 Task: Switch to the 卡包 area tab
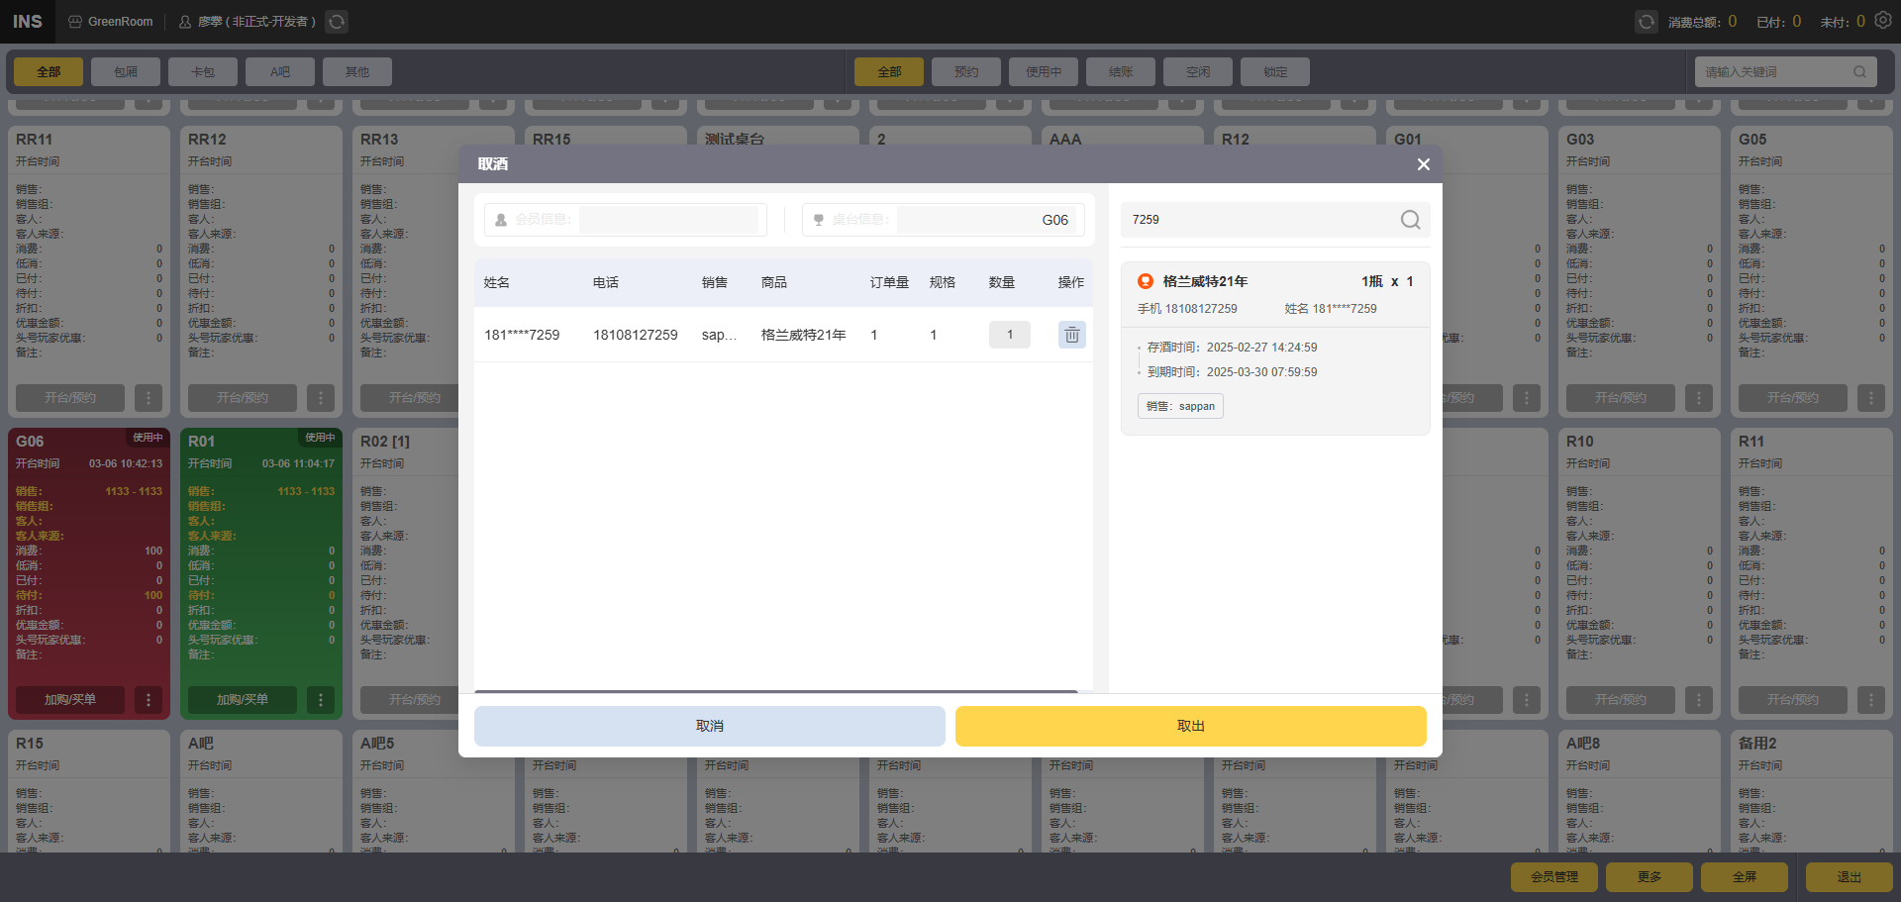[x=203, y=71]
